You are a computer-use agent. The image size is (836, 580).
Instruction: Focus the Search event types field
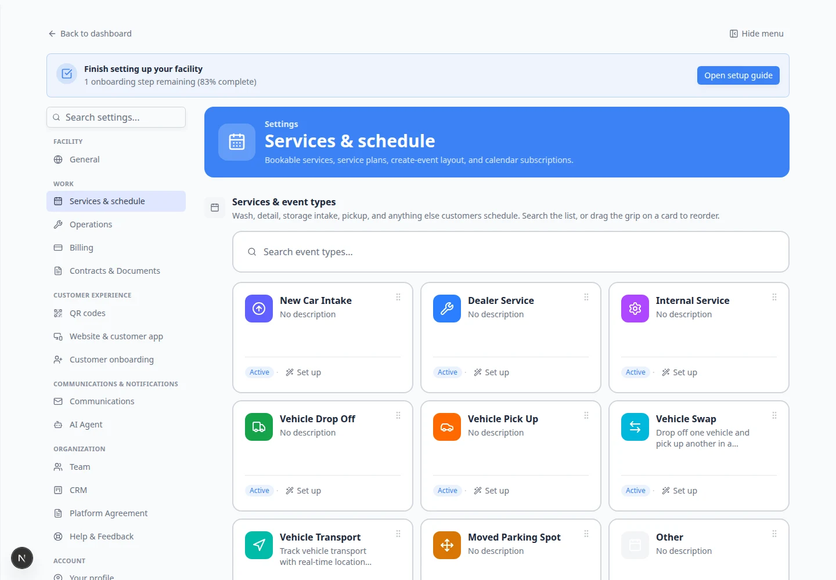(x=511, y=252)
